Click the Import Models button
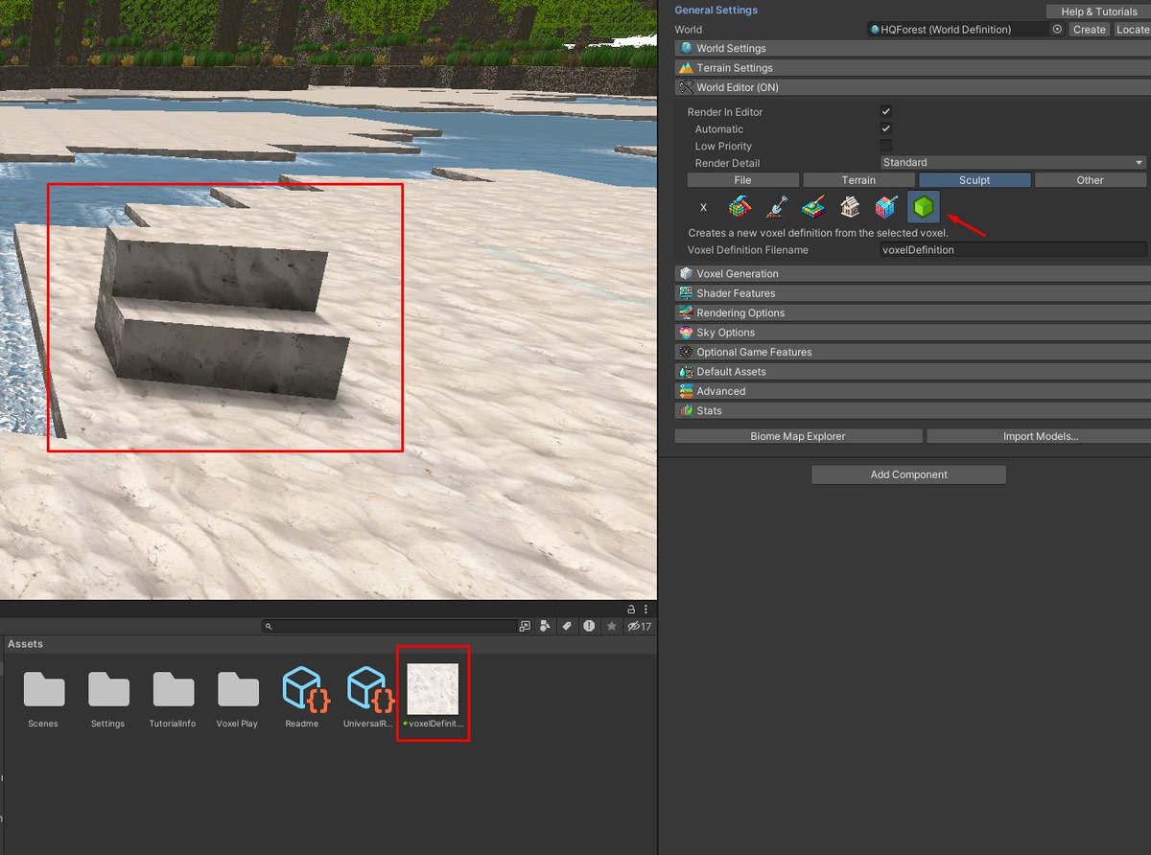The height and width of the screenshot is (855, 1151). 1037,436
